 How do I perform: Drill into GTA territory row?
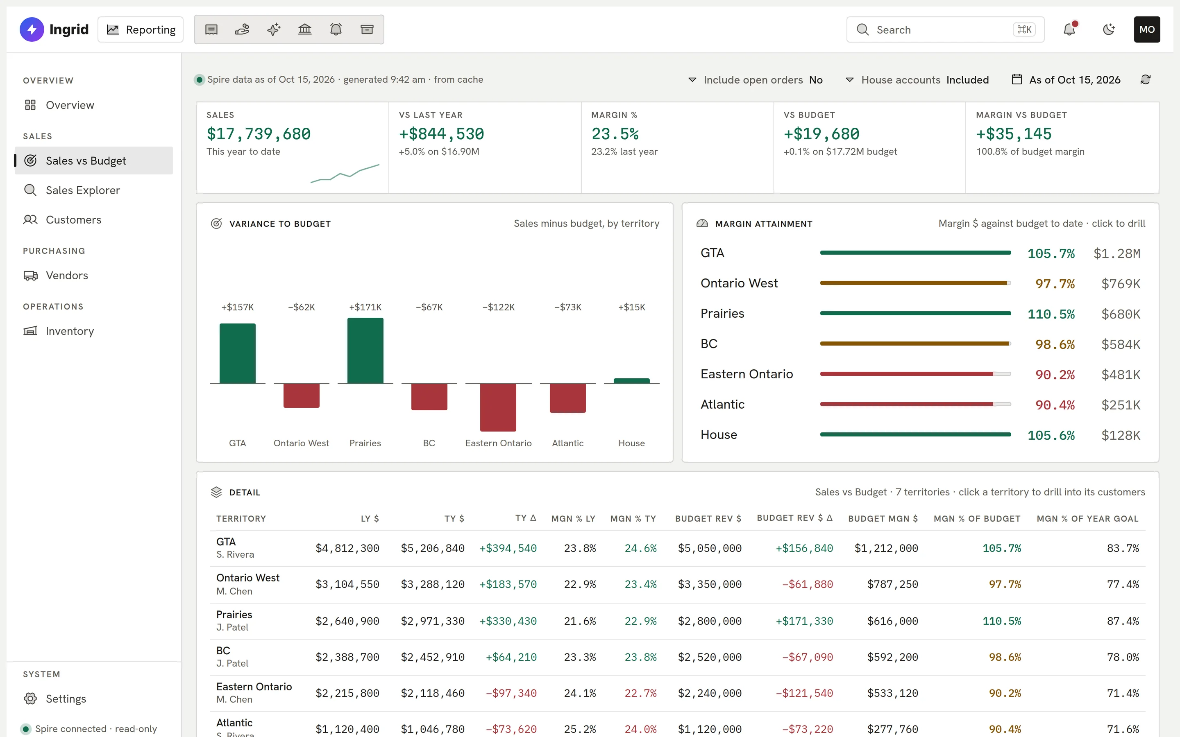pos(677,548)
